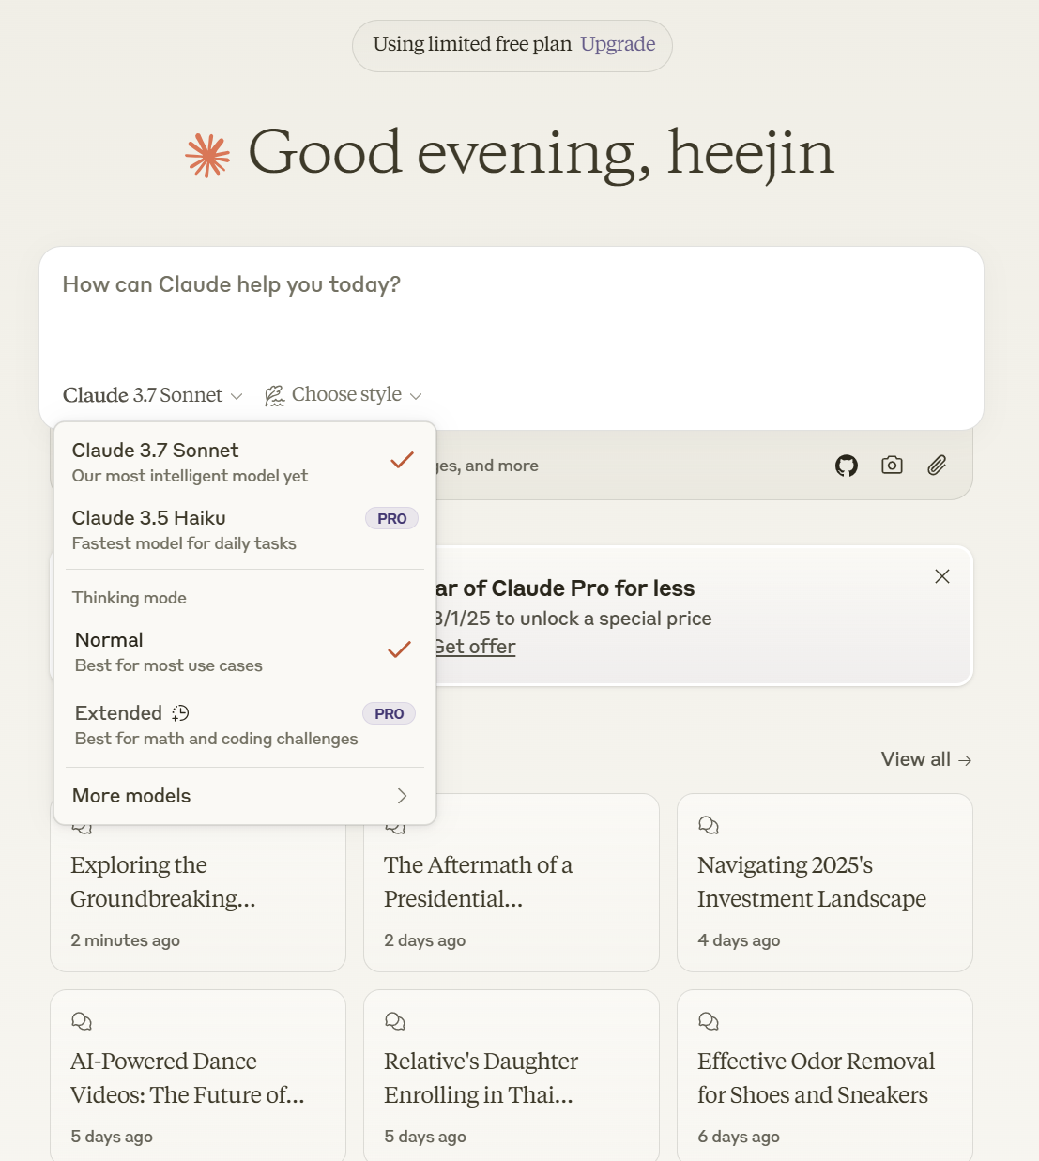This screenshot has height=1161, width=1039.
Task: Choose Normal thinking mode
Action: pyautogui.click(x=245, y=651)
